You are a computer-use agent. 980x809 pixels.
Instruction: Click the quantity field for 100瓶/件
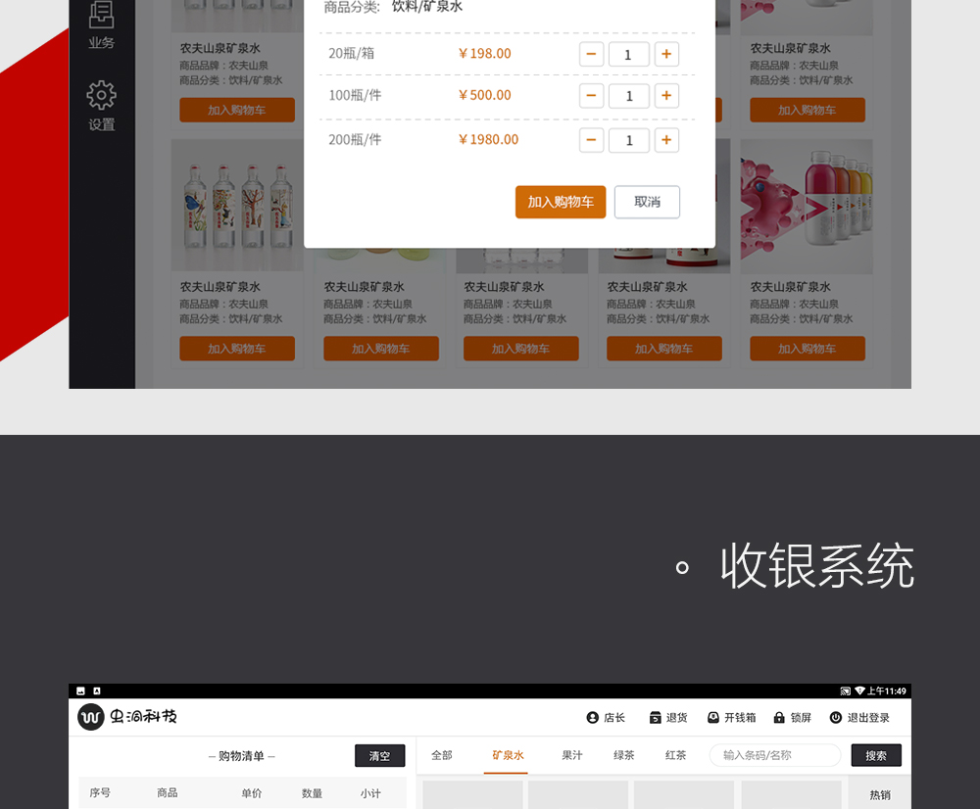pyautogui.click(x=629, y=96)
